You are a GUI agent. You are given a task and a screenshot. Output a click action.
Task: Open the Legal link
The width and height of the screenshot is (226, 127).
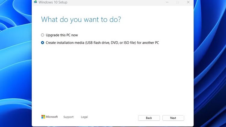point(84,117)
